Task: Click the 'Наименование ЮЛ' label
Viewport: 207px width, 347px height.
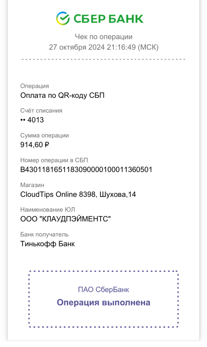Action: click(48, 210)
